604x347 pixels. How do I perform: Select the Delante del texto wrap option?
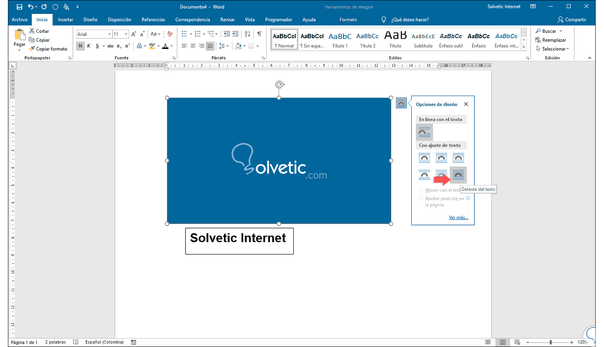coord(458,175)
